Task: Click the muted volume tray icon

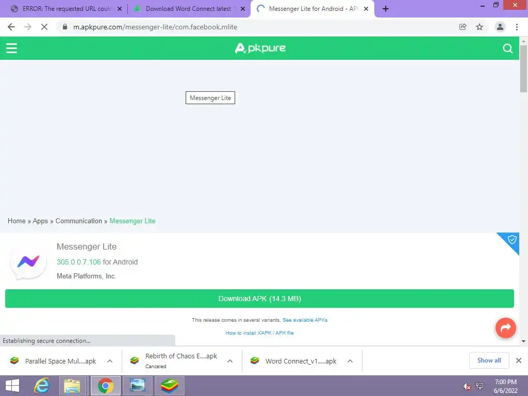Action: [x=467, y=386]
